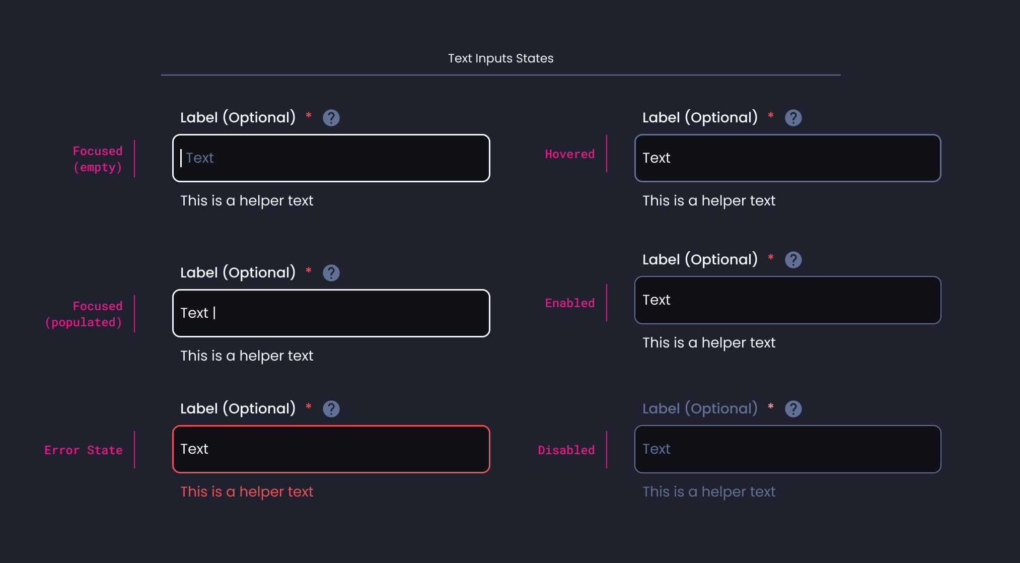
Task: Click inside the Focused empty text input
Action: click(x=331, y=158)
